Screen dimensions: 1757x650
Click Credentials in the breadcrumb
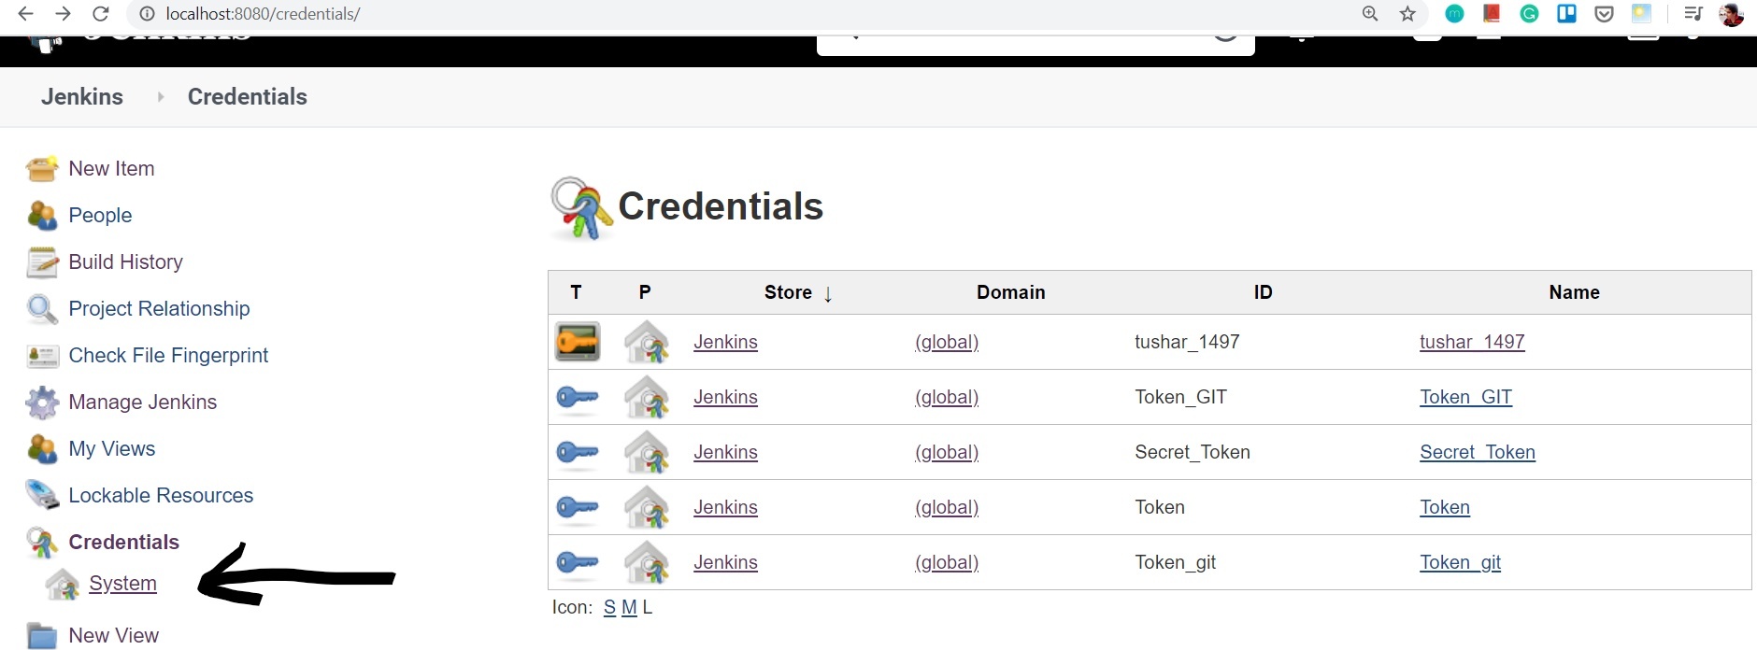248,96
